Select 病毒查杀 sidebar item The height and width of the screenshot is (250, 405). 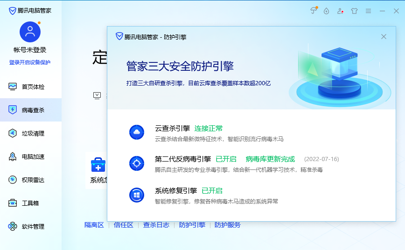pos(31,110)
